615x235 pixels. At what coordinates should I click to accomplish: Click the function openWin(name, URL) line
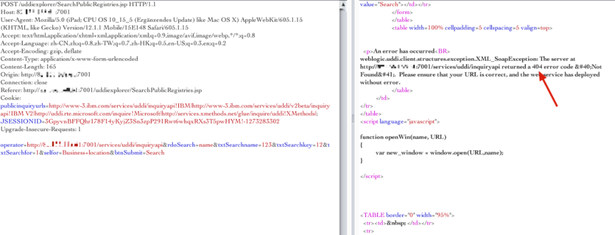[x=403, y=137]
